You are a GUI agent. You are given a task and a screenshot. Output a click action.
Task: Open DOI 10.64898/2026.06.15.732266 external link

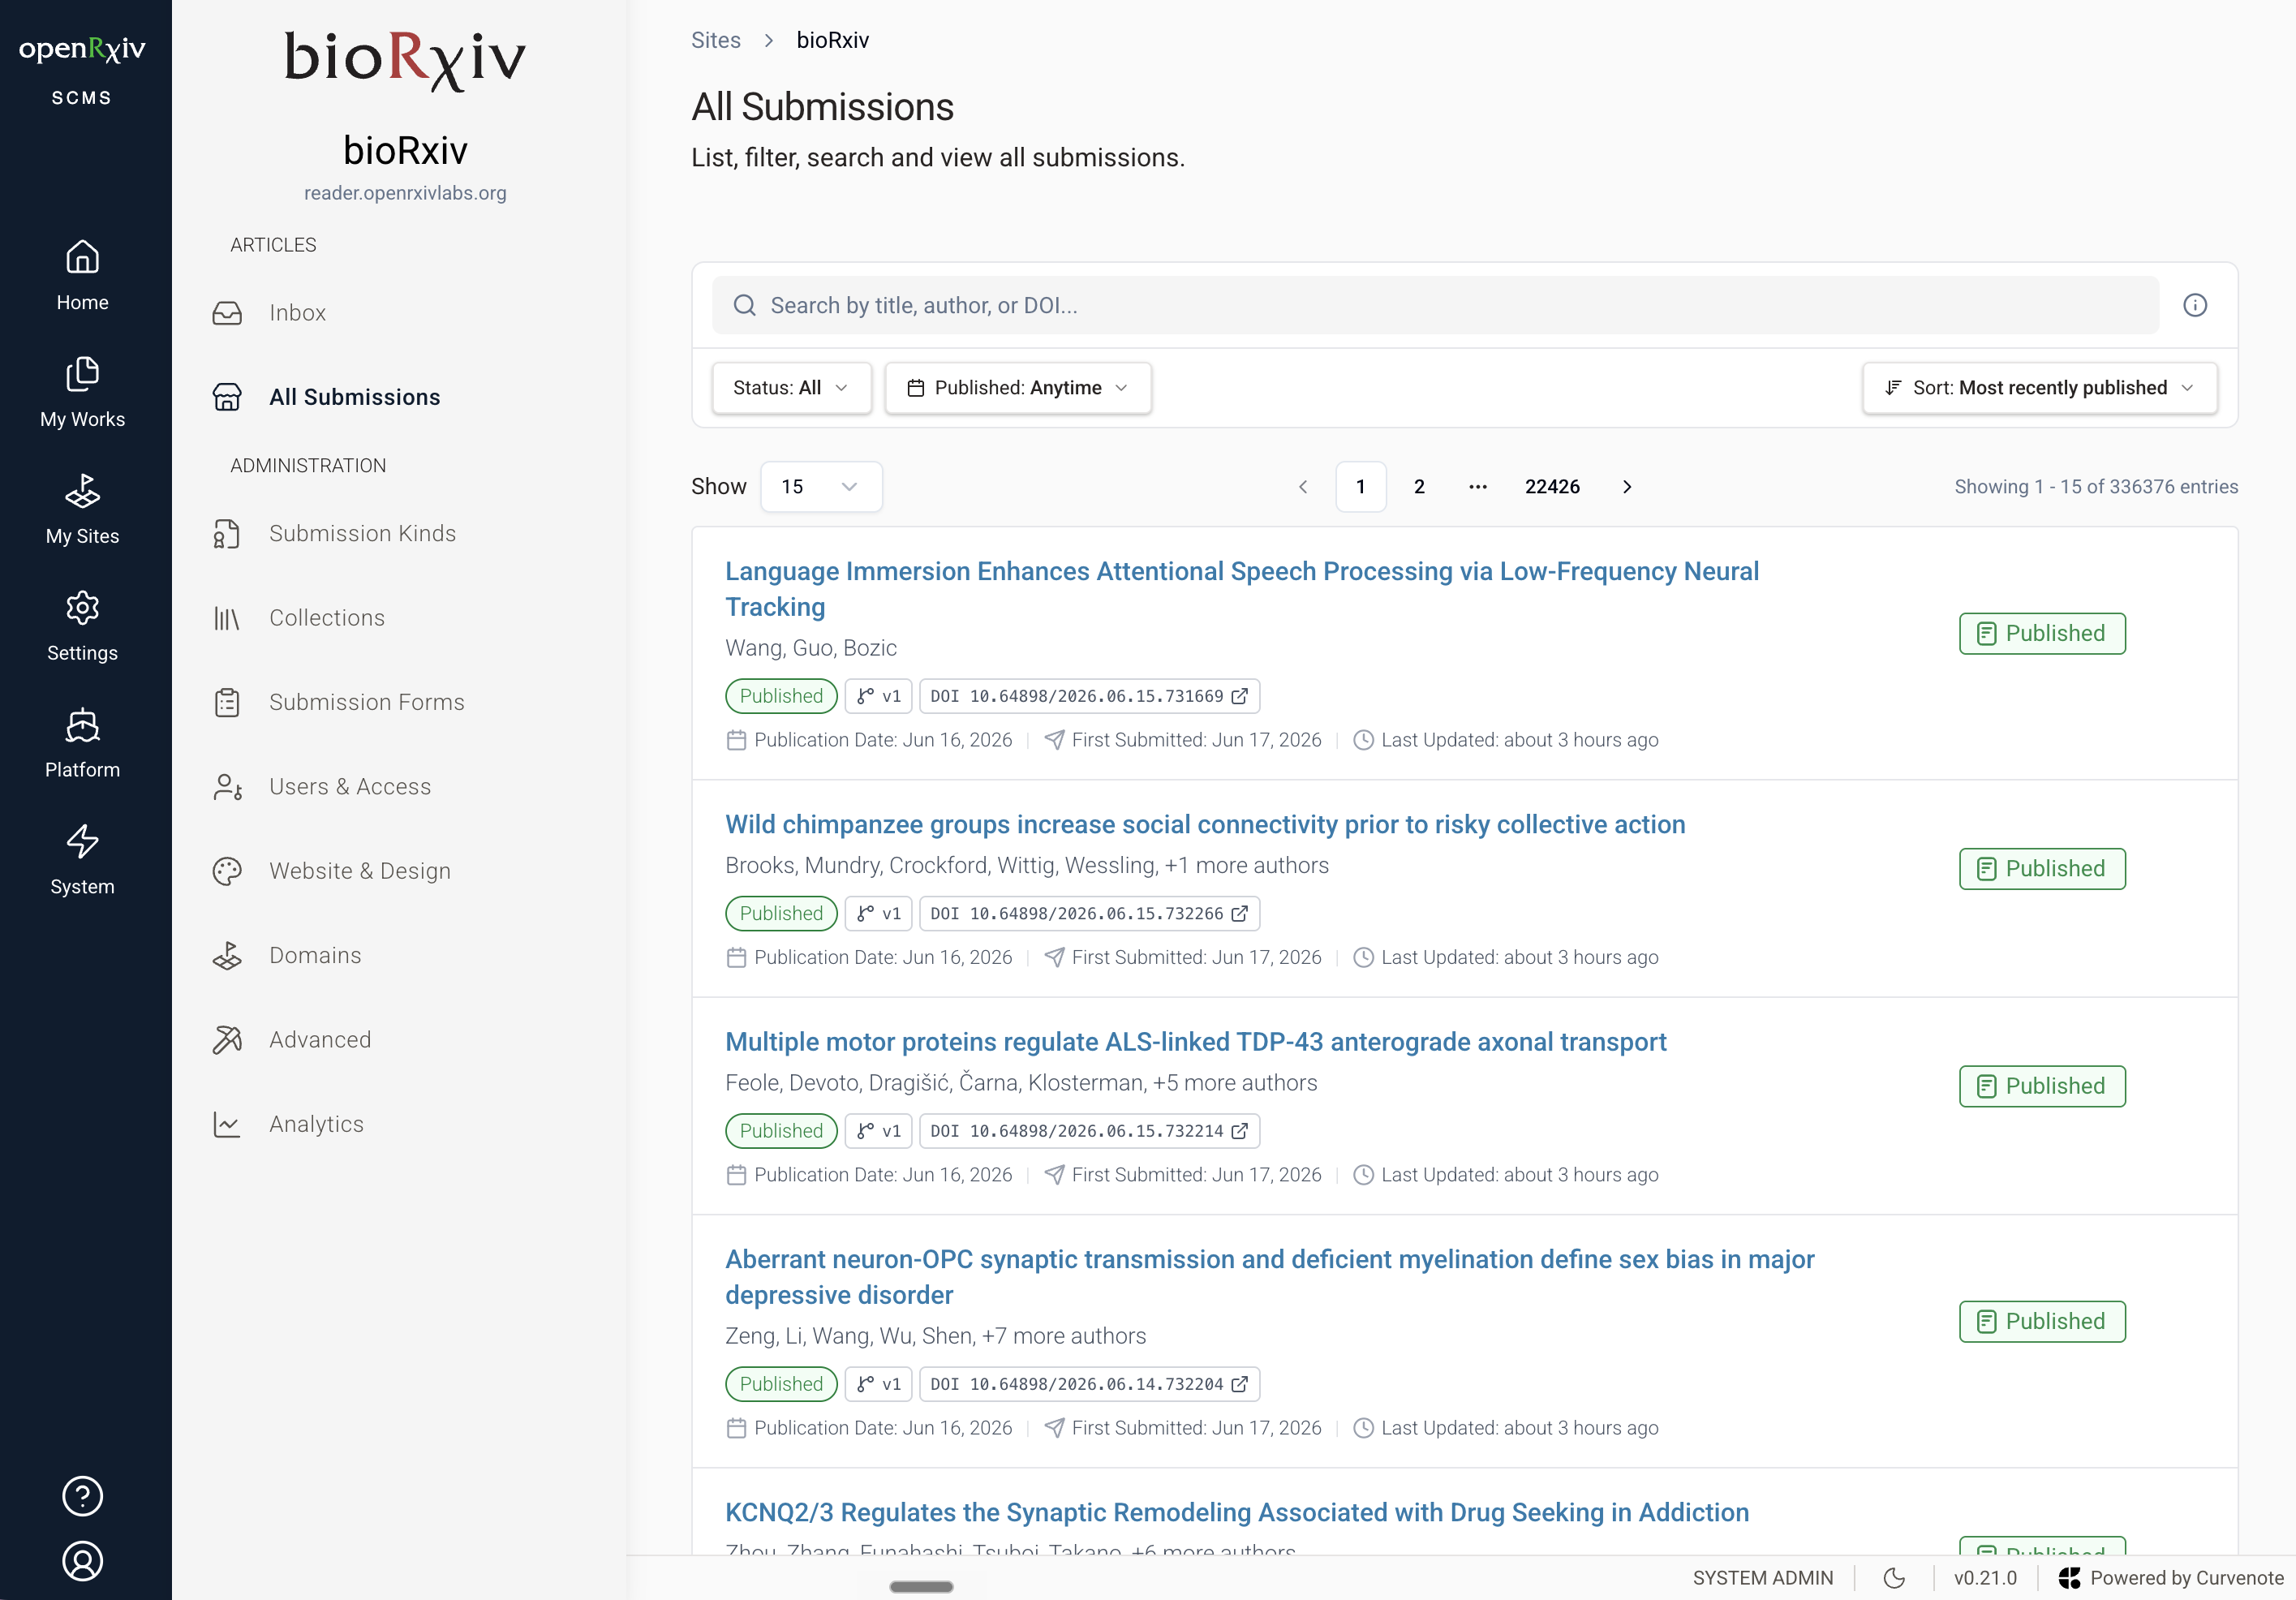click(x=1089, y=914)
